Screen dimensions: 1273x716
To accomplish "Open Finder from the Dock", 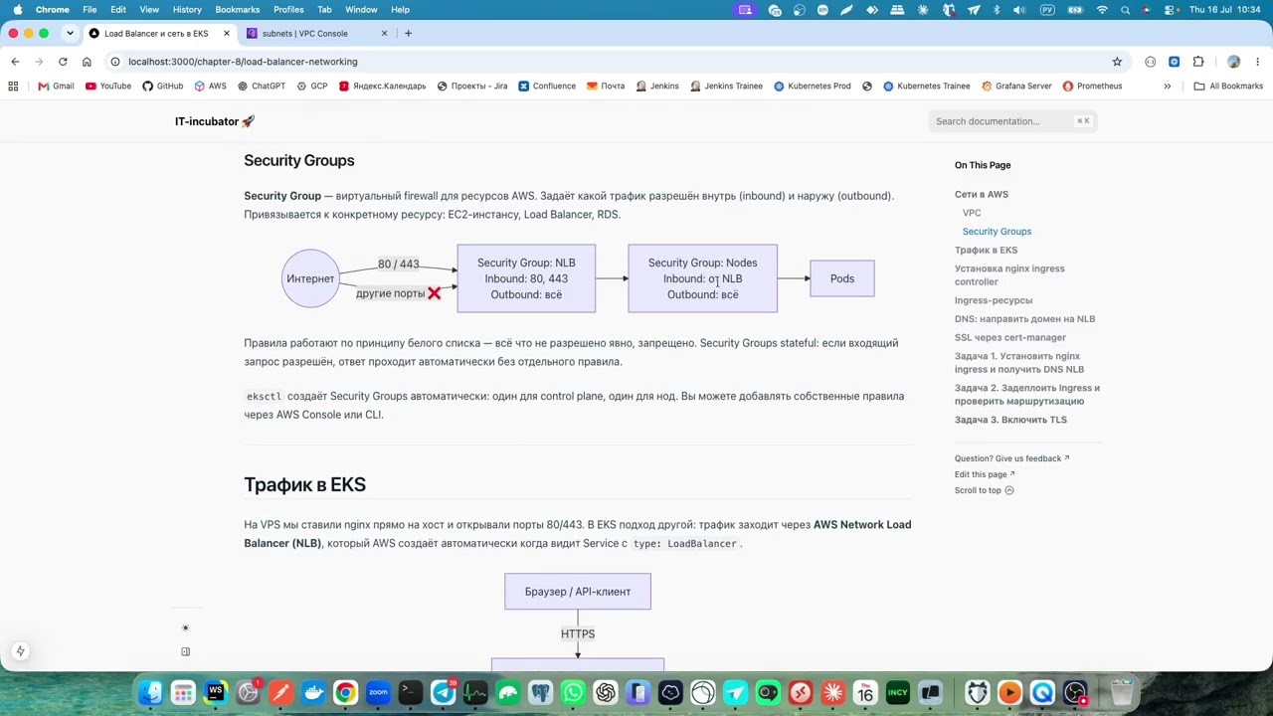I will click(150, 692).
